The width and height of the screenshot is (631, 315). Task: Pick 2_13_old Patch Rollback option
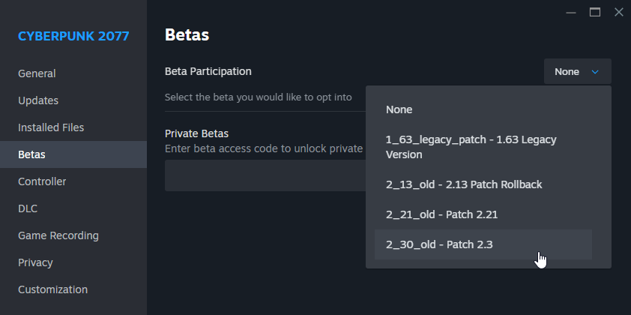point(463,184)
